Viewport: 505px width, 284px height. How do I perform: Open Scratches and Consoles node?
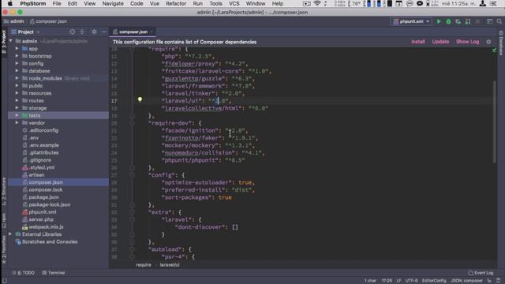pyautogui.click(x=50, y=241)
